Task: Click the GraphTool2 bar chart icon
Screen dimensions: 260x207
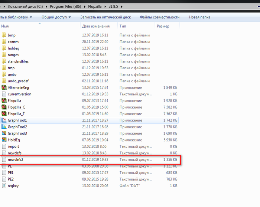Action: click(4, 127)
